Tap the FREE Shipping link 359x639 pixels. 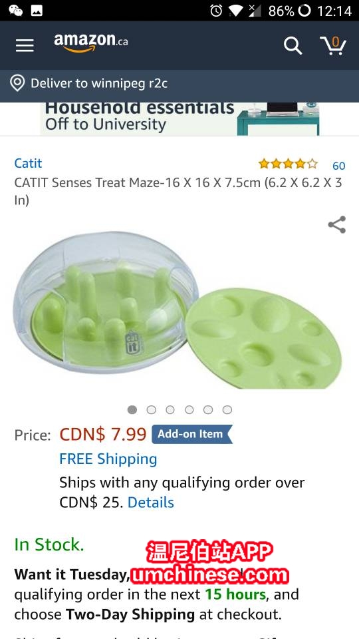click(x=108, y=459)
